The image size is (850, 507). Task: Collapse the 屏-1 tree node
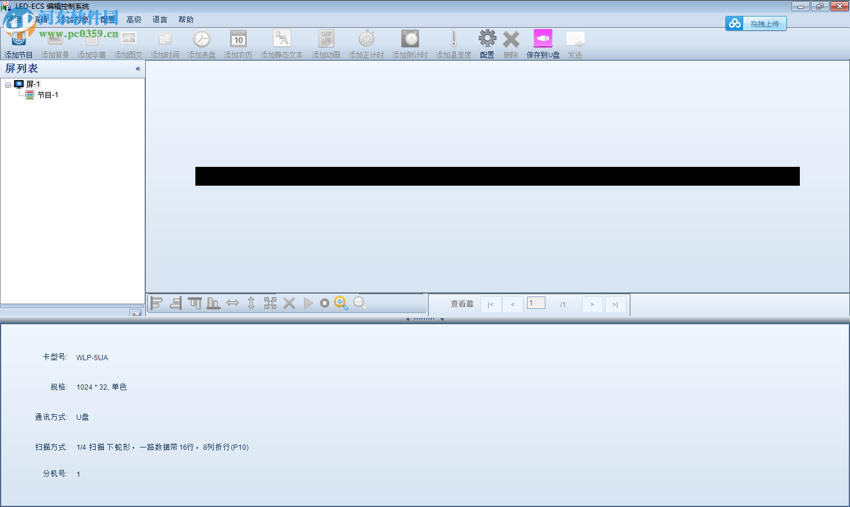pos(8,85)
